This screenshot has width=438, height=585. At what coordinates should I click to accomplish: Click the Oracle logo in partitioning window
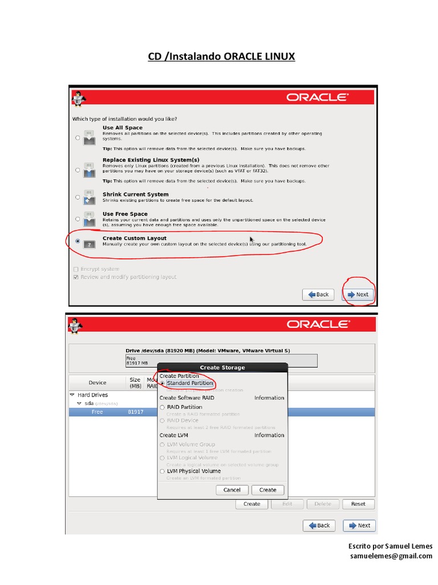[318, 324]
